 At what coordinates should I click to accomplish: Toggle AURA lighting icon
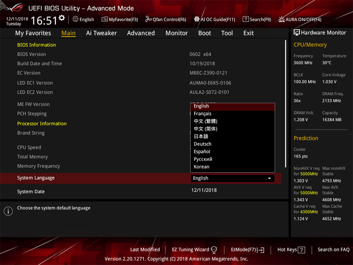pos(281,19)
